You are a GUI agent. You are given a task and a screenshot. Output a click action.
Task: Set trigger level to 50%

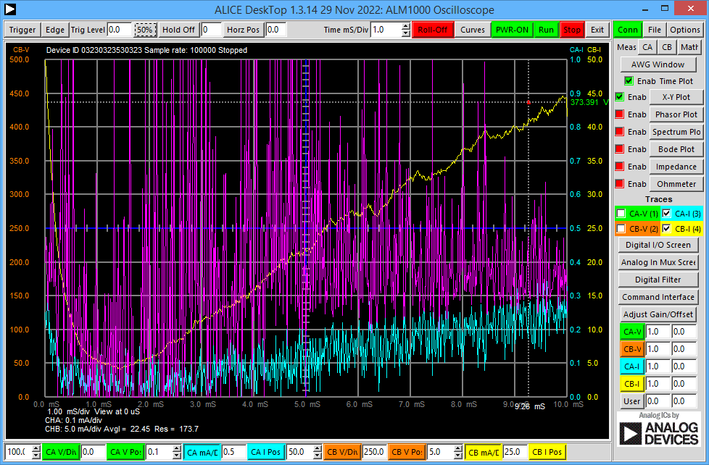(144, 30)
